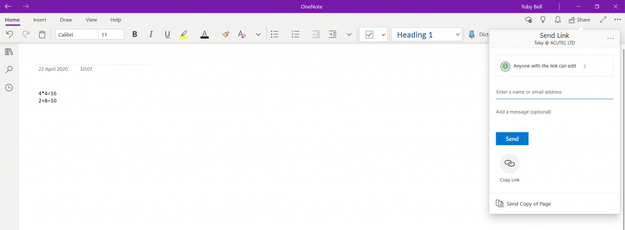Apply black font color
The image size is (625, 230).
(x=204, y=35)
